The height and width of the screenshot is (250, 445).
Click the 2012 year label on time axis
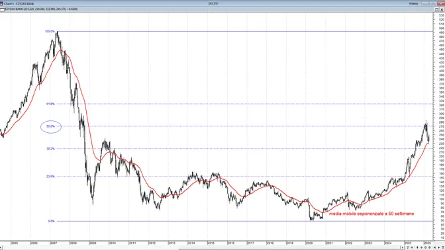(x=152, y=243)
